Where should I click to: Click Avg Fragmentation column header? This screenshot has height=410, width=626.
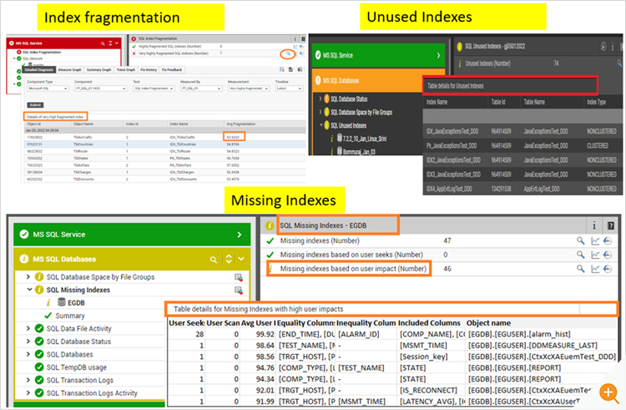[241, 124]
